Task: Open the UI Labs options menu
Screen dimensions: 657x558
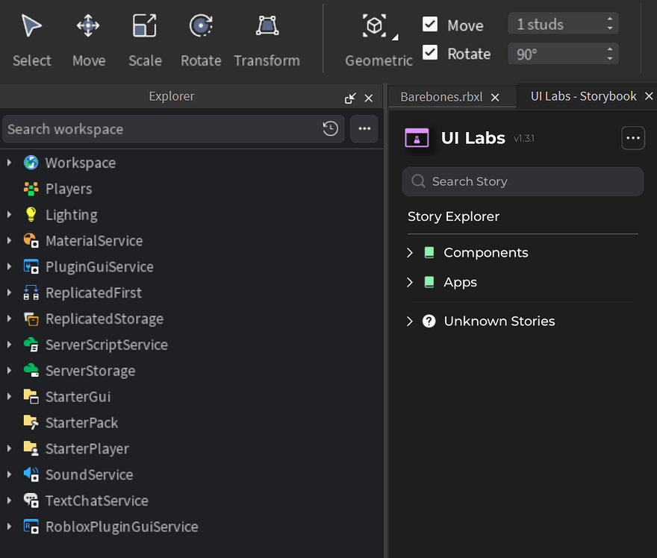Action: tap(632, 137)
